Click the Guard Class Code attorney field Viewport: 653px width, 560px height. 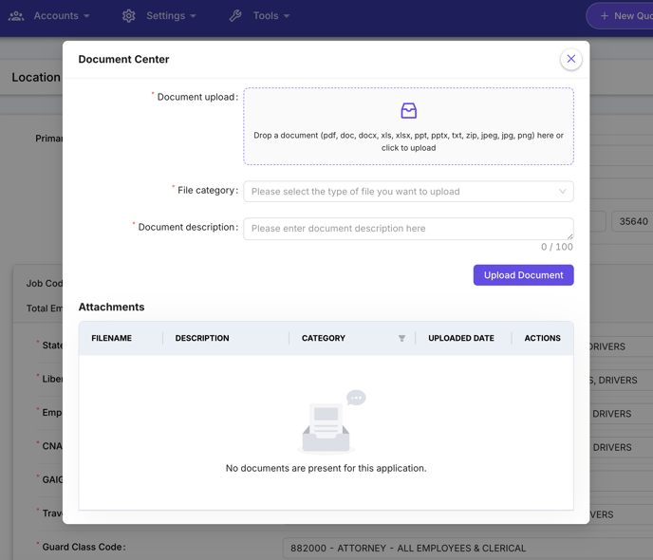468,548
